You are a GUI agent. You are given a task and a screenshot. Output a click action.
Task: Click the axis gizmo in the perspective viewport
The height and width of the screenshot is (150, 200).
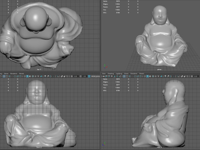(x=105, y=66)
